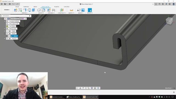Click the new design tab plus button
176x99 pixels.
(x=156, y=4)
